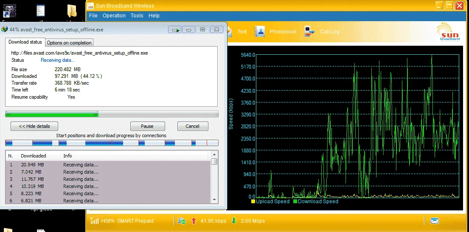
Task: Open the Help menu
Action: pos(154,16)
